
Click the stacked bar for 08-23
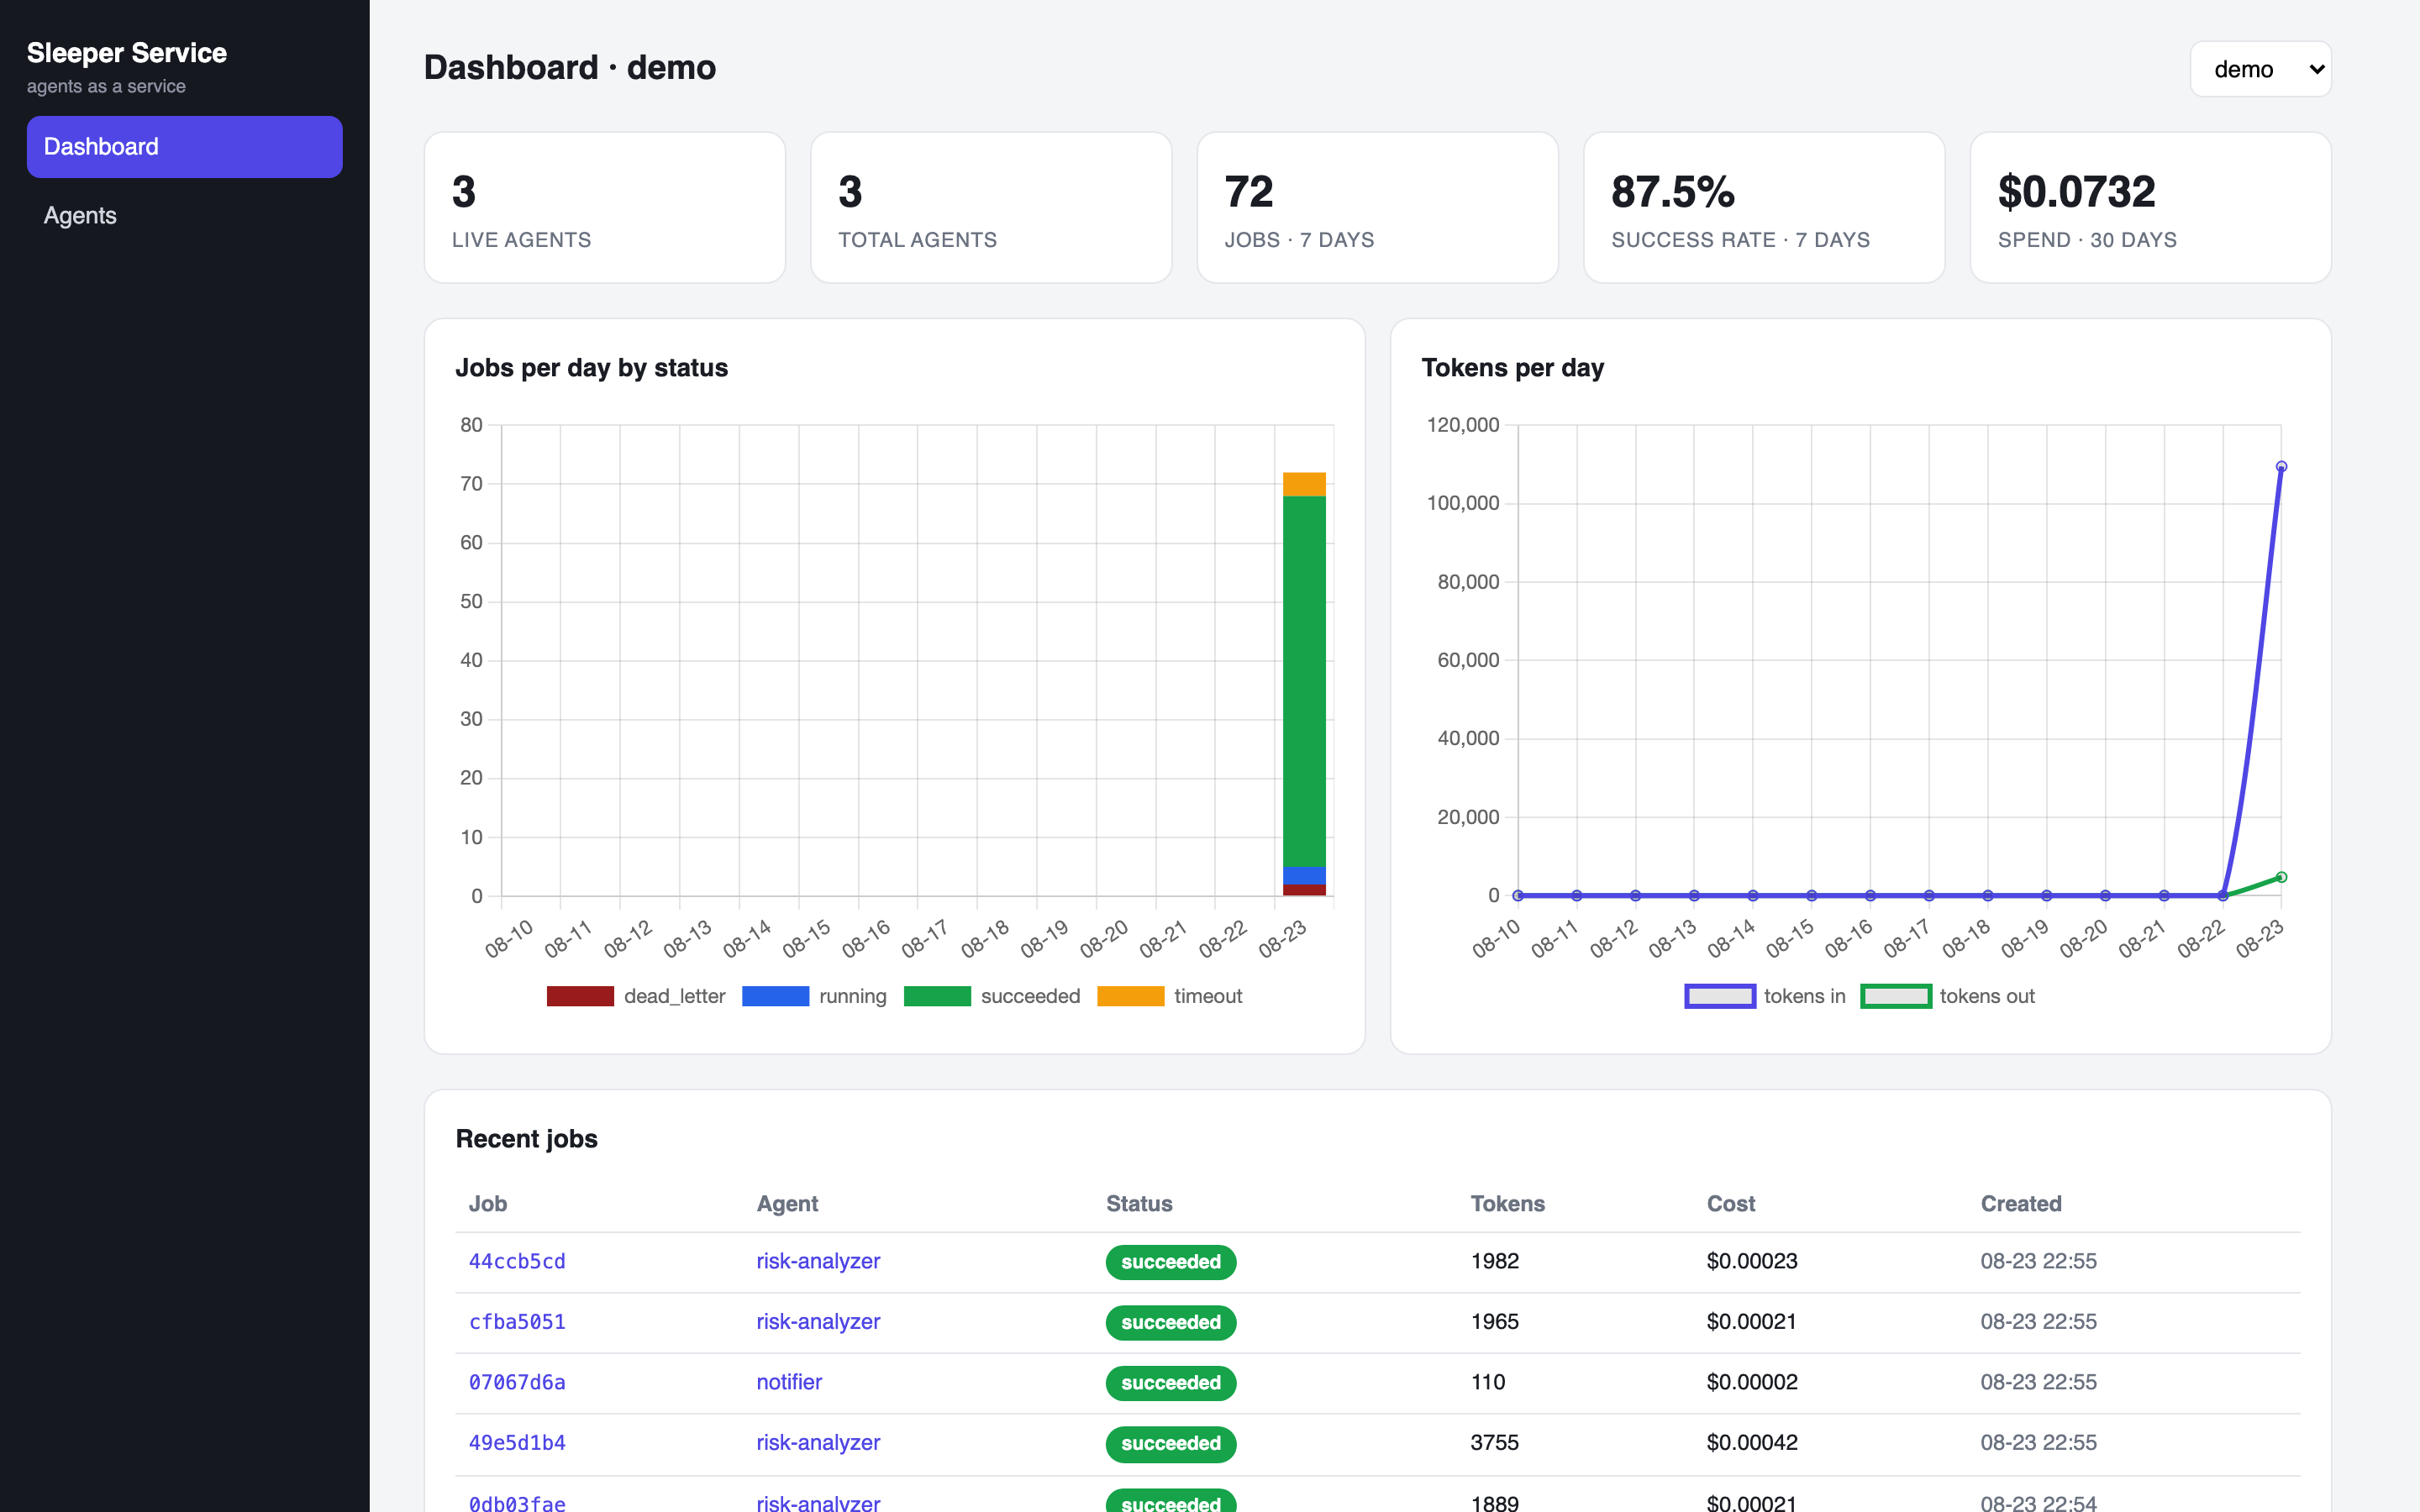[1304, 684]
